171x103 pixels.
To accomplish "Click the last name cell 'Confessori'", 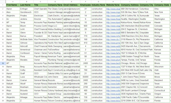I will coord(27,53).
